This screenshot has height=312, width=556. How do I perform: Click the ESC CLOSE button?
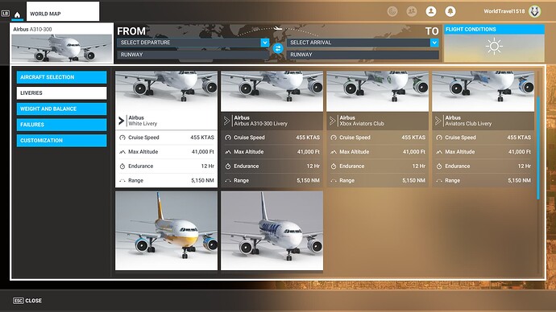(x=27, y=301)
